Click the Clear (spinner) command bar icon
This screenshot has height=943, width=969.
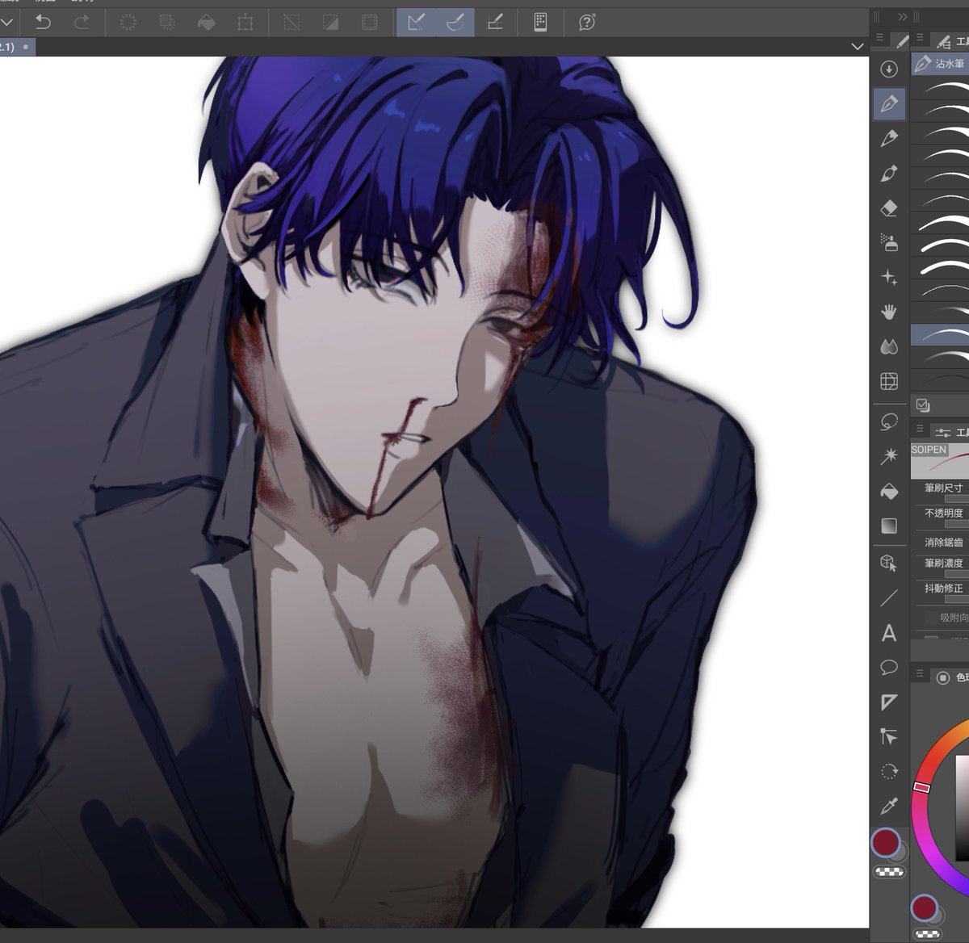pos(128,22)
